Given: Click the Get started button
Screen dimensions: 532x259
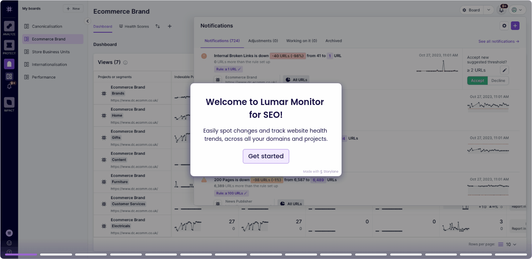Looking at the screenshot, I should pos(266,156).
